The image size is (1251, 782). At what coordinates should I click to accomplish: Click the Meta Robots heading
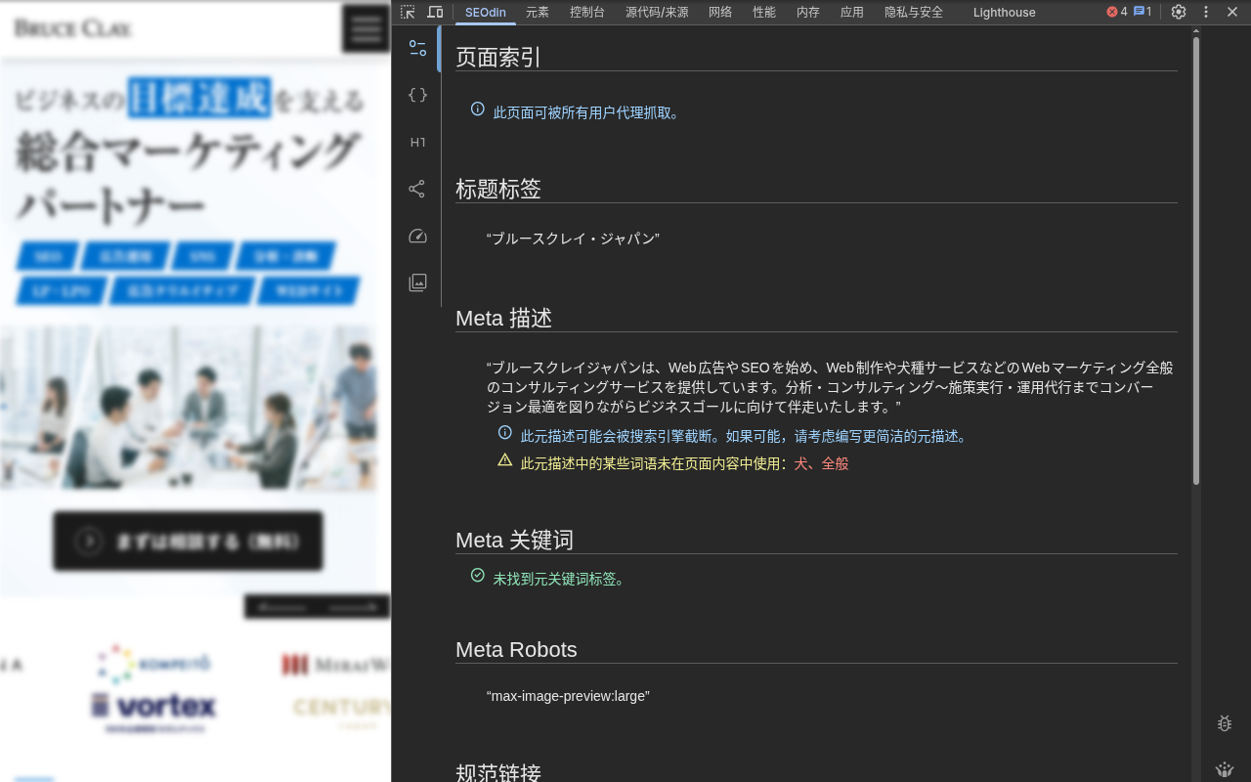coord(516,649)
